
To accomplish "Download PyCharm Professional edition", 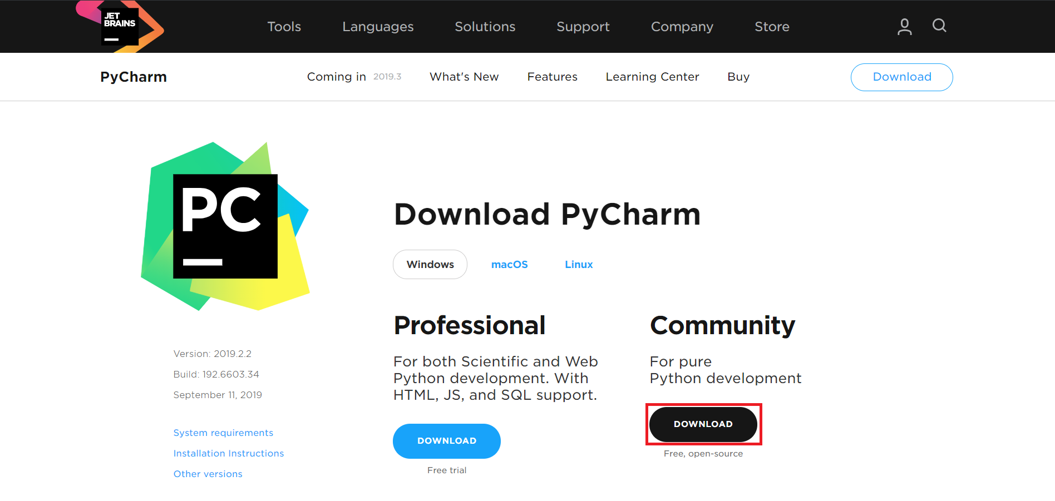I will click(446, 441).
